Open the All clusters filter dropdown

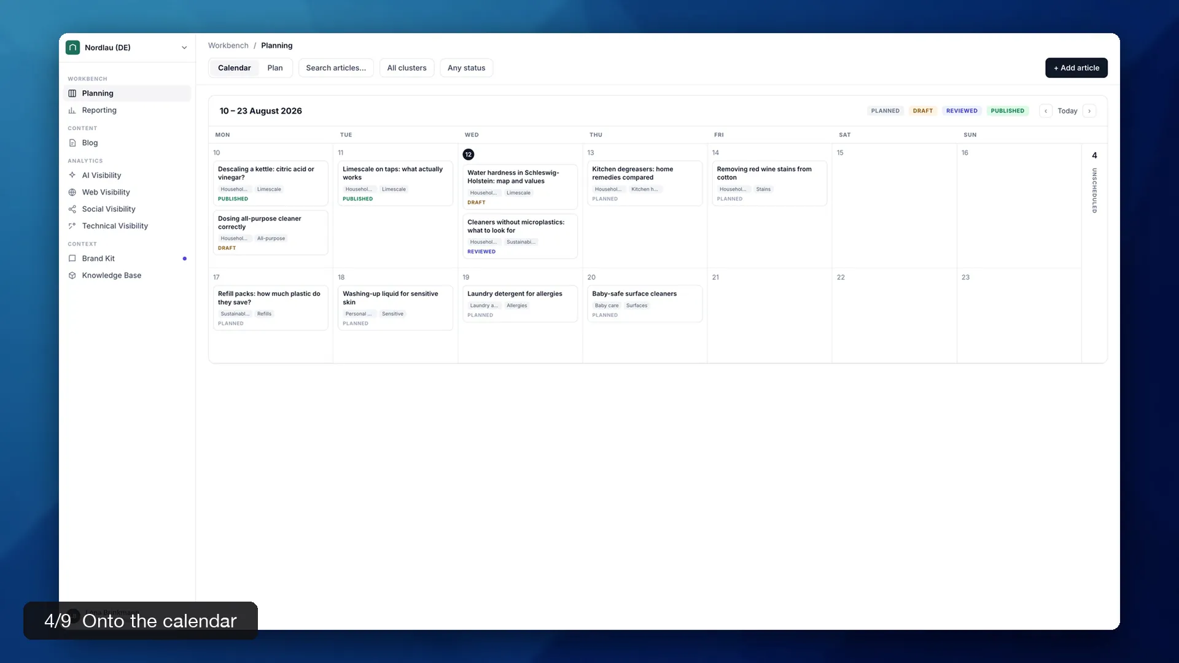tap(407, 68)
